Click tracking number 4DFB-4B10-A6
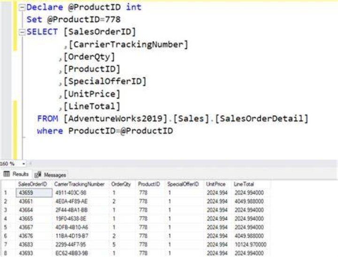Viewport: 338px width, 257px height. pos(72,227)
